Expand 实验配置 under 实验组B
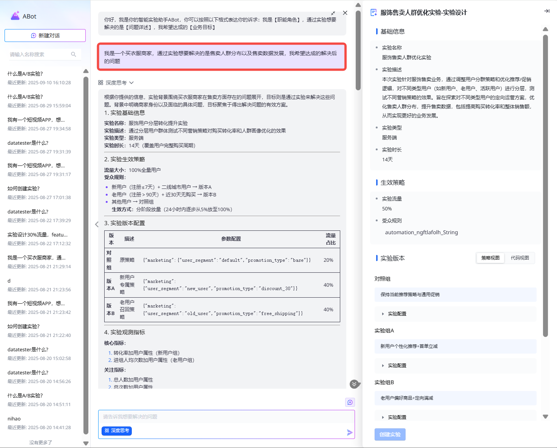The width and height of the screenshot is (557, 448). [x=455, y=416]
